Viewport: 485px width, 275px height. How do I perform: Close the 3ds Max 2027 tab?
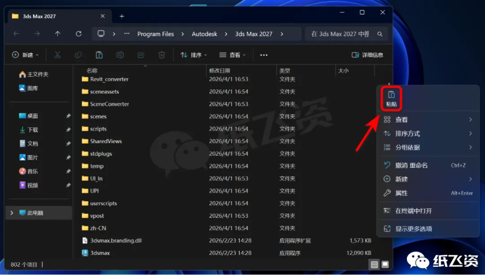coord(103,16)
